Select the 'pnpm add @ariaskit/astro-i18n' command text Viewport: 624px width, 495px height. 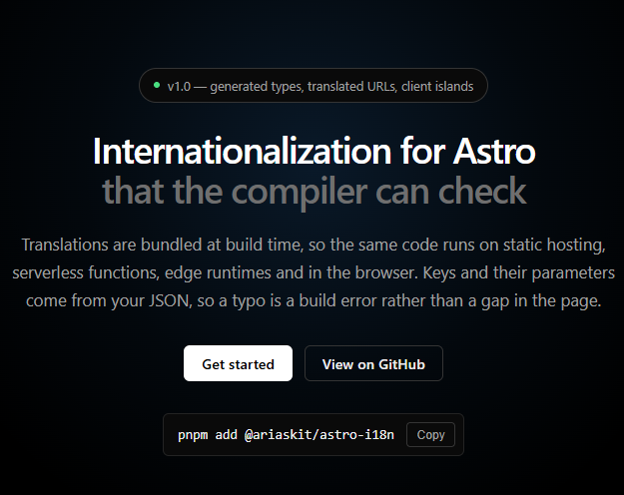286,434
